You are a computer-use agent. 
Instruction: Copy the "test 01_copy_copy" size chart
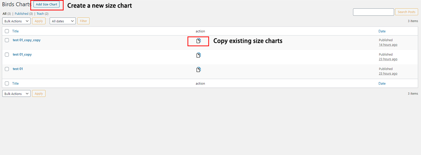[x=198, y=41]
